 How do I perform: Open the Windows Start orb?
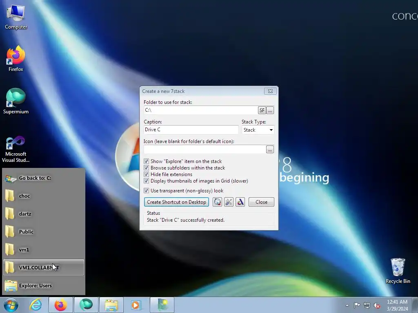tap(11, 305)
